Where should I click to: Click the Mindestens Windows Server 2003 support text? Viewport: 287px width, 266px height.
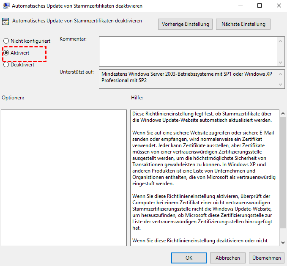(187, 77)
